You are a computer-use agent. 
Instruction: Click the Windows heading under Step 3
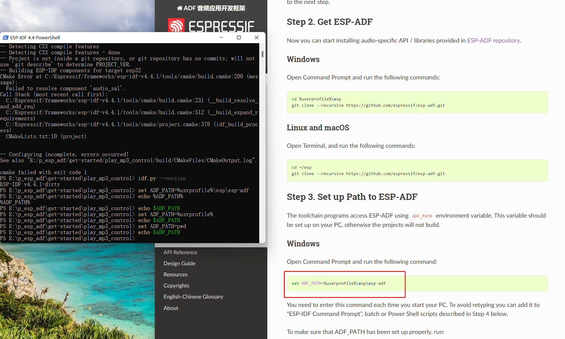[x=303, y=244]
